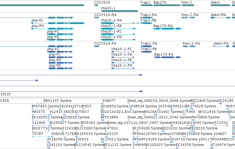Select protein Vha16-1-PD
This screenshot has width=235, height=149.
point(122,66)
